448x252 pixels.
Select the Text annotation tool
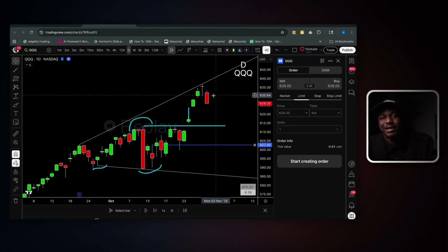(x=16, y=113)
